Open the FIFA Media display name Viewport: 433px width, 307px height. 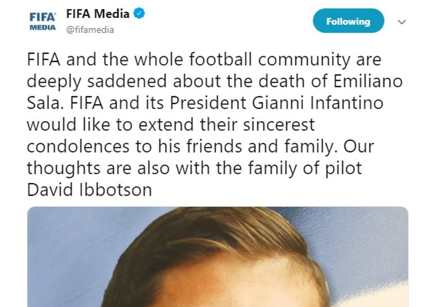coord(98,14)
